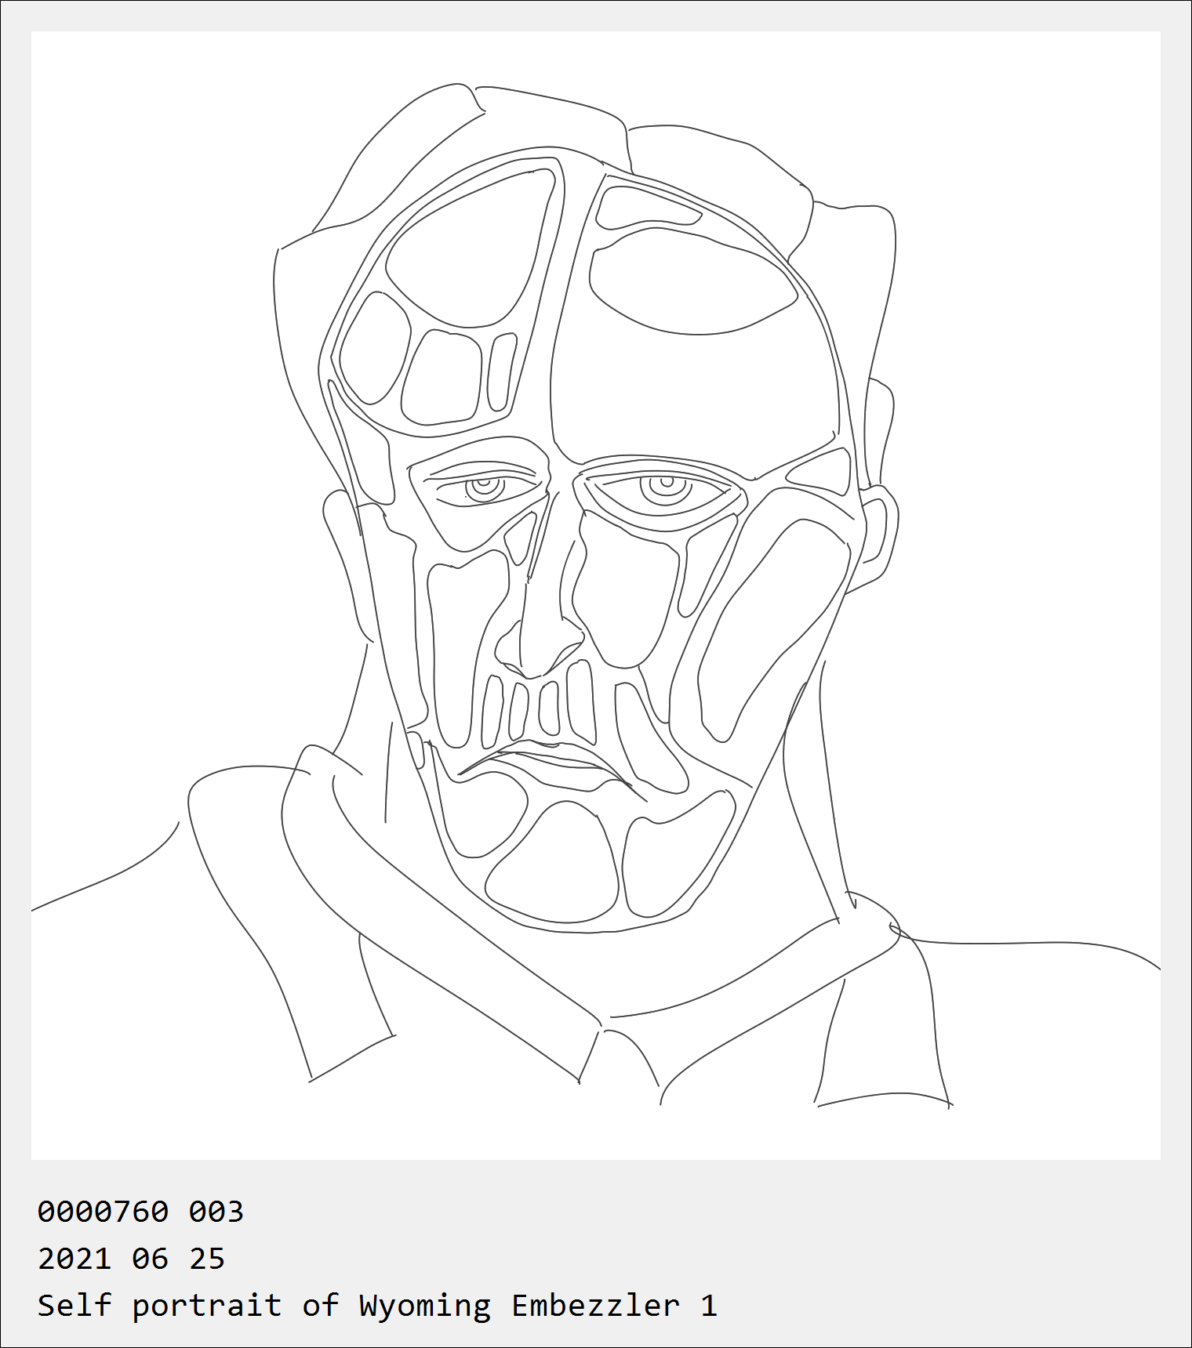
Task: Click the day number 25 in the date
Action: coord(207,1259)
